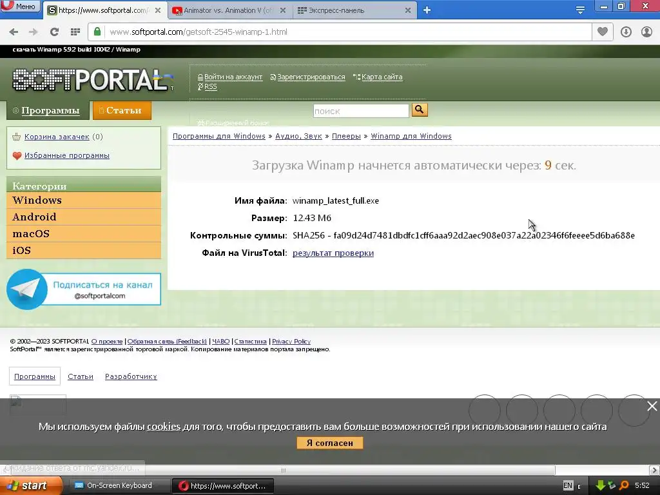This screenshot has width=660, height=495.
Task: Click the magnifier search button
Action: pos(419,110)
